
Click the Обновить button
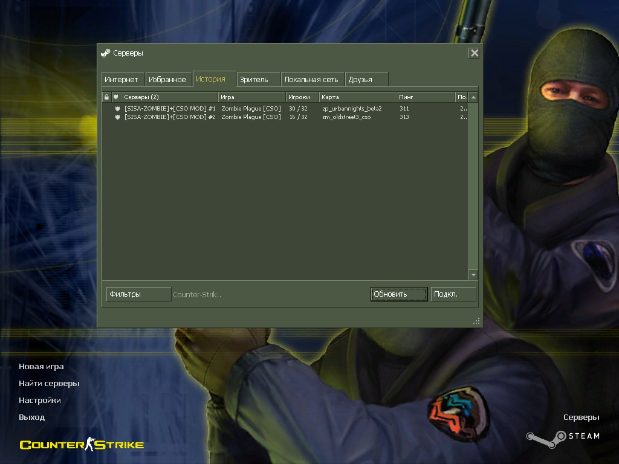click(x=399, y=294)
